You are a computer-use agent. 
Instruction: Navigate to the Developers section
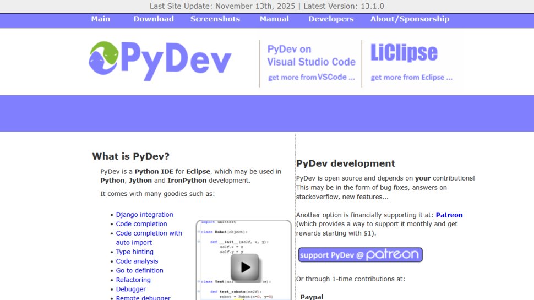[331, 19]
